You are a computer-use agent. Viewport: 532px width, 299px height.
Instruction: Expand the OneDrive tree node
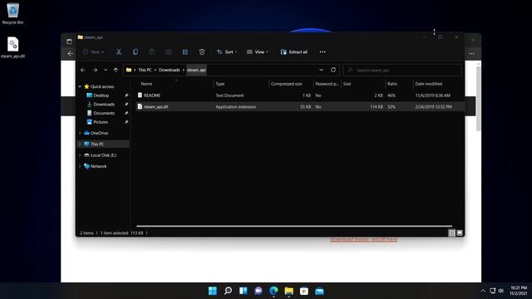(80, 133)
